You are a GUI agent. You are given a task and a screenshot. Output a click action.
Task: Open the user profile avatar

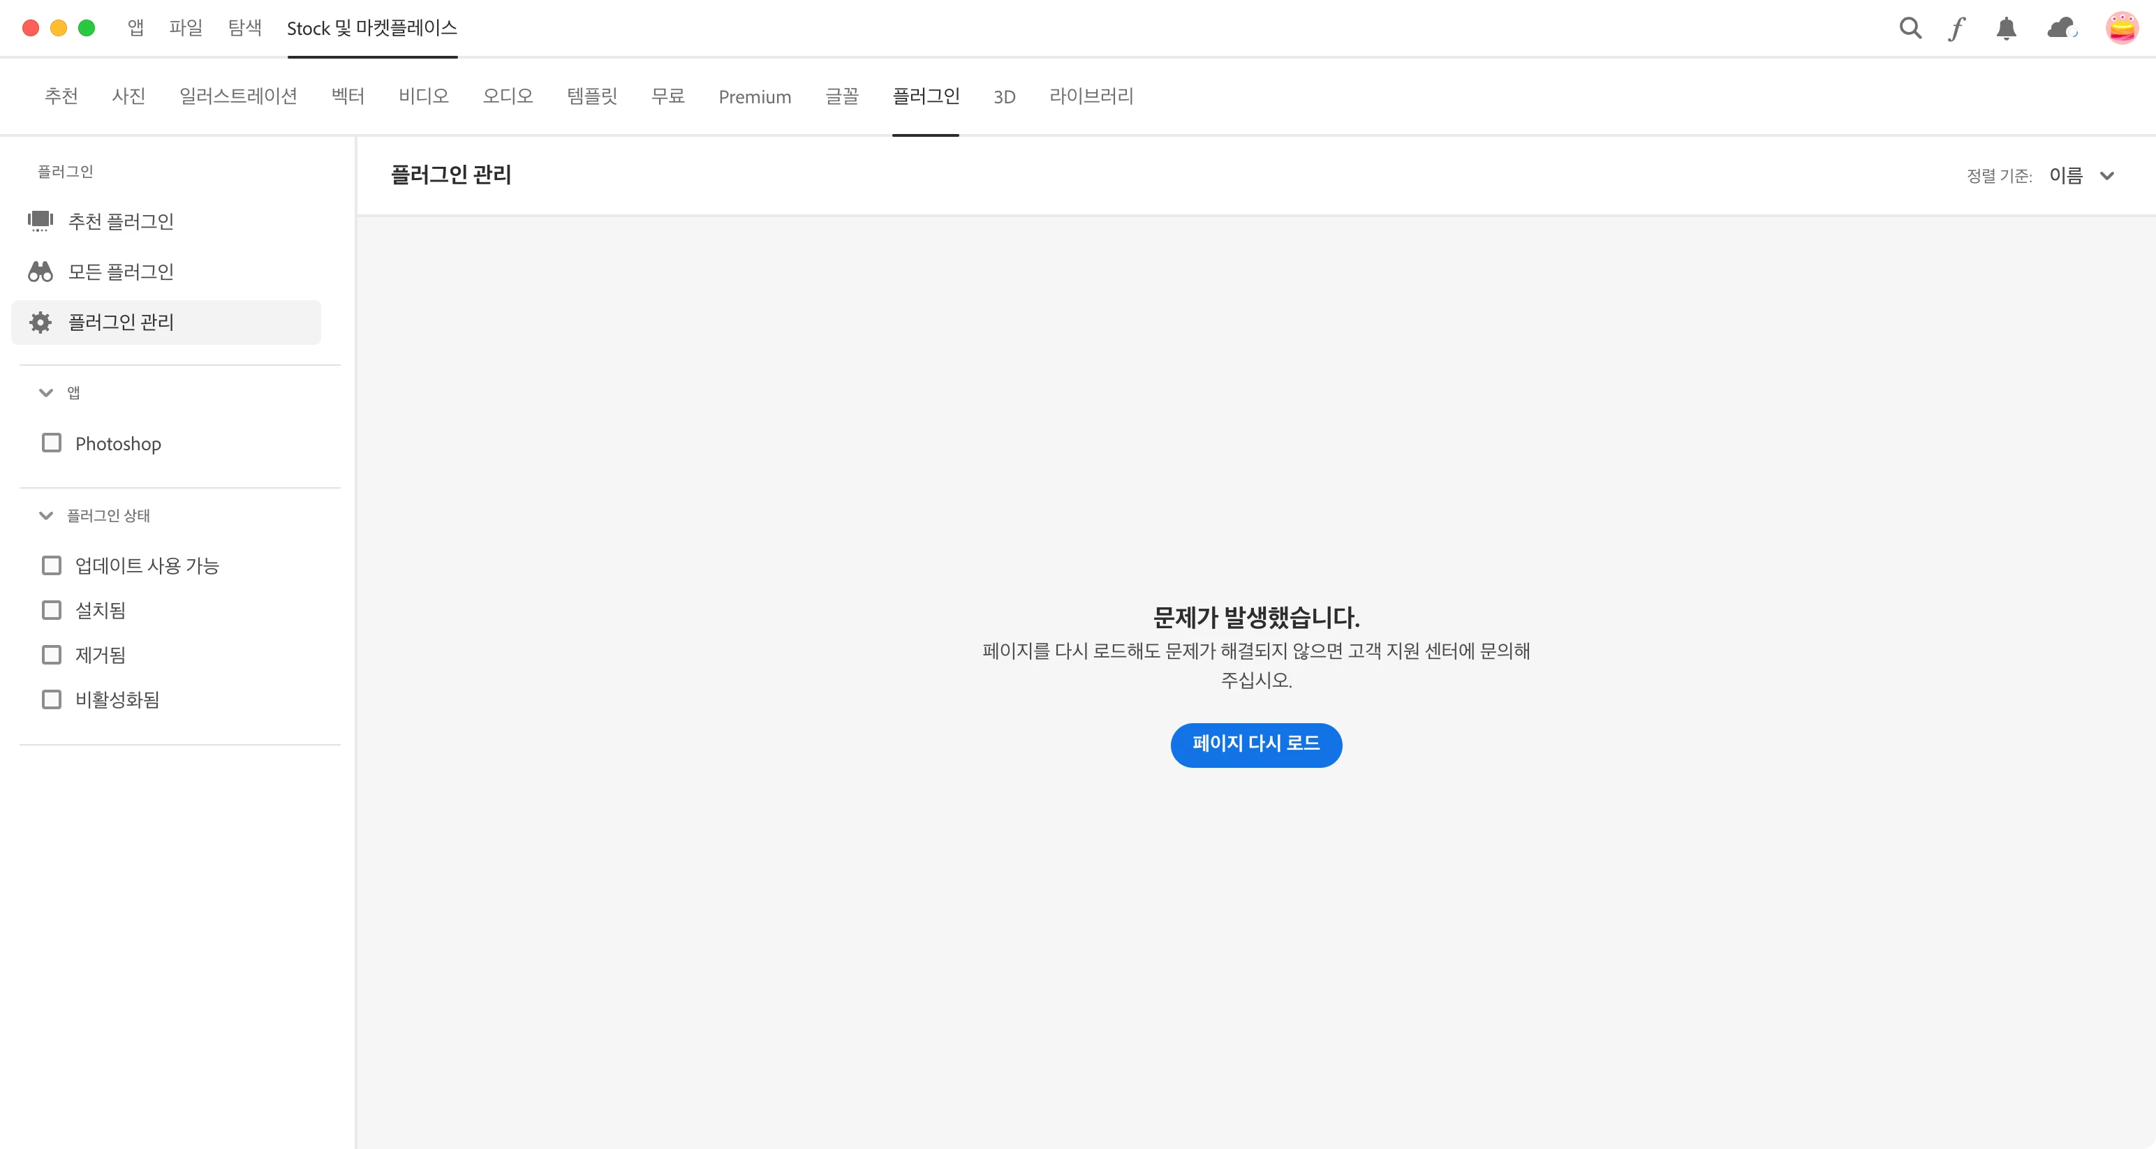click(2122, 29)
